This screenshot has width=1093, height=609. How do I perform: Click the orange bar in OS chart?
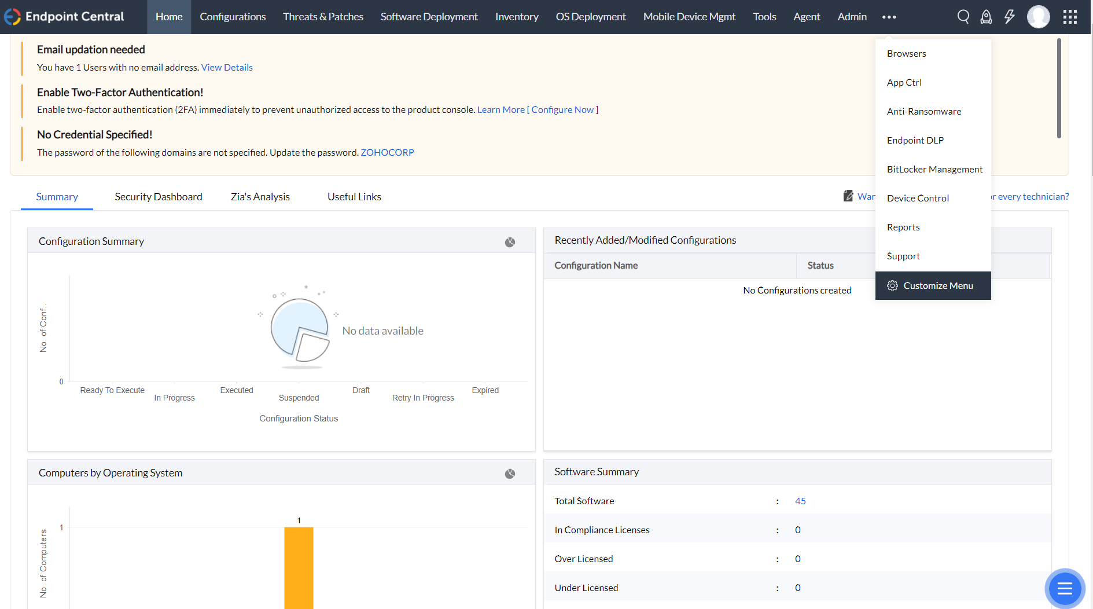click(299, 566)
